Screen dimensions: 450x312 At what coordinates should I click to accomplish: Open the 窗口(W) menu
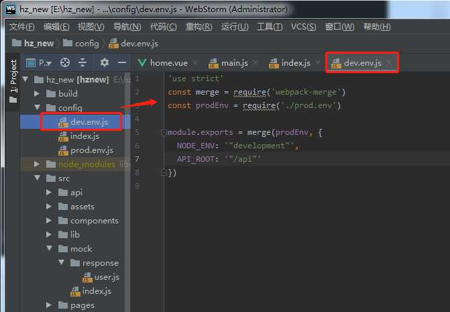tap(339, 27)
